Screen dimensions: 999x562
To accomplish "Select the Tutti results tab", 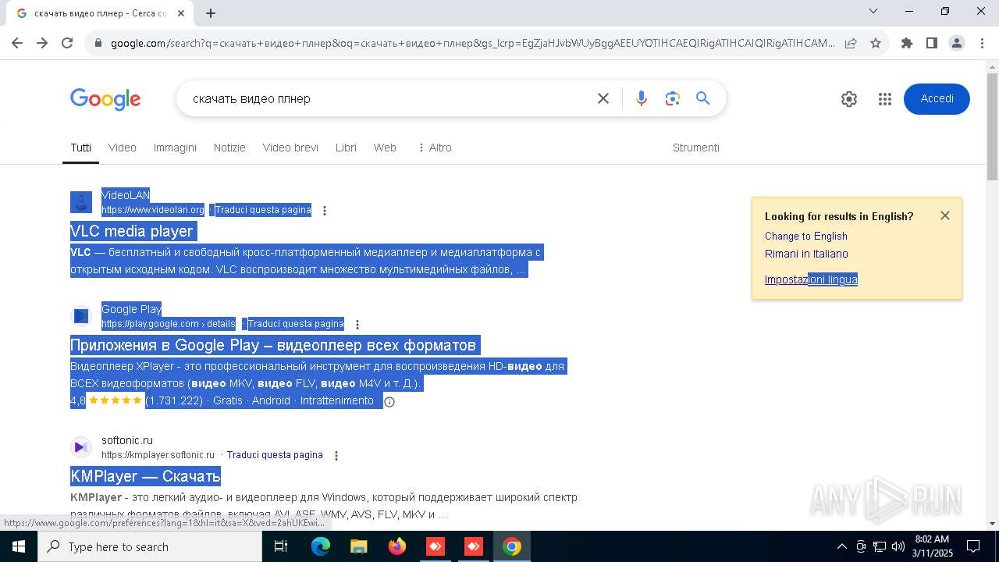I will point(80,148).
